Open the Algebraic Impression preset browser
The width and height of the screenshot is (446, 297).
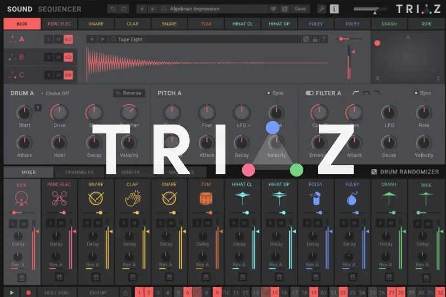(x=214, y=9)
